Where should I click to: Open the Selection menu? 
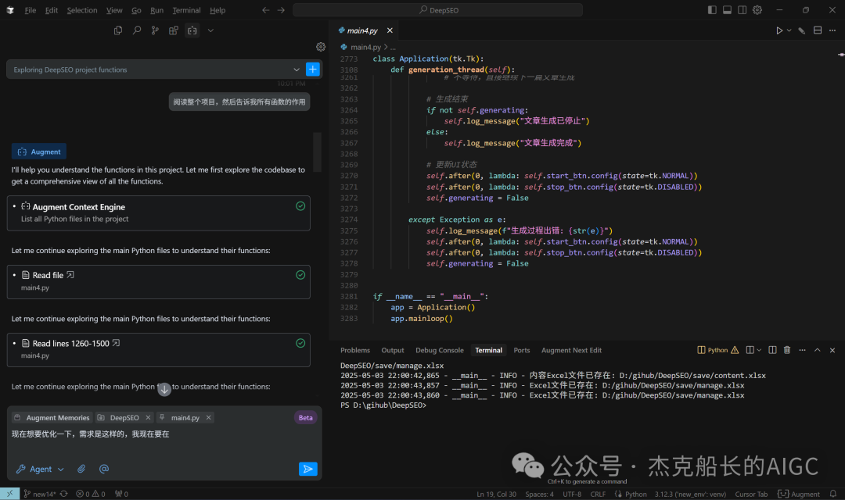point(82,10)
